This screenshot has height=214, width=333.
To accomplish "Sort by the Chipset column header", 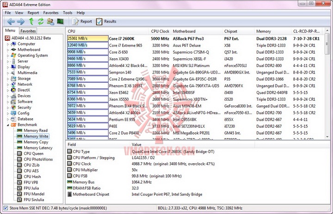I will point(238,31).
